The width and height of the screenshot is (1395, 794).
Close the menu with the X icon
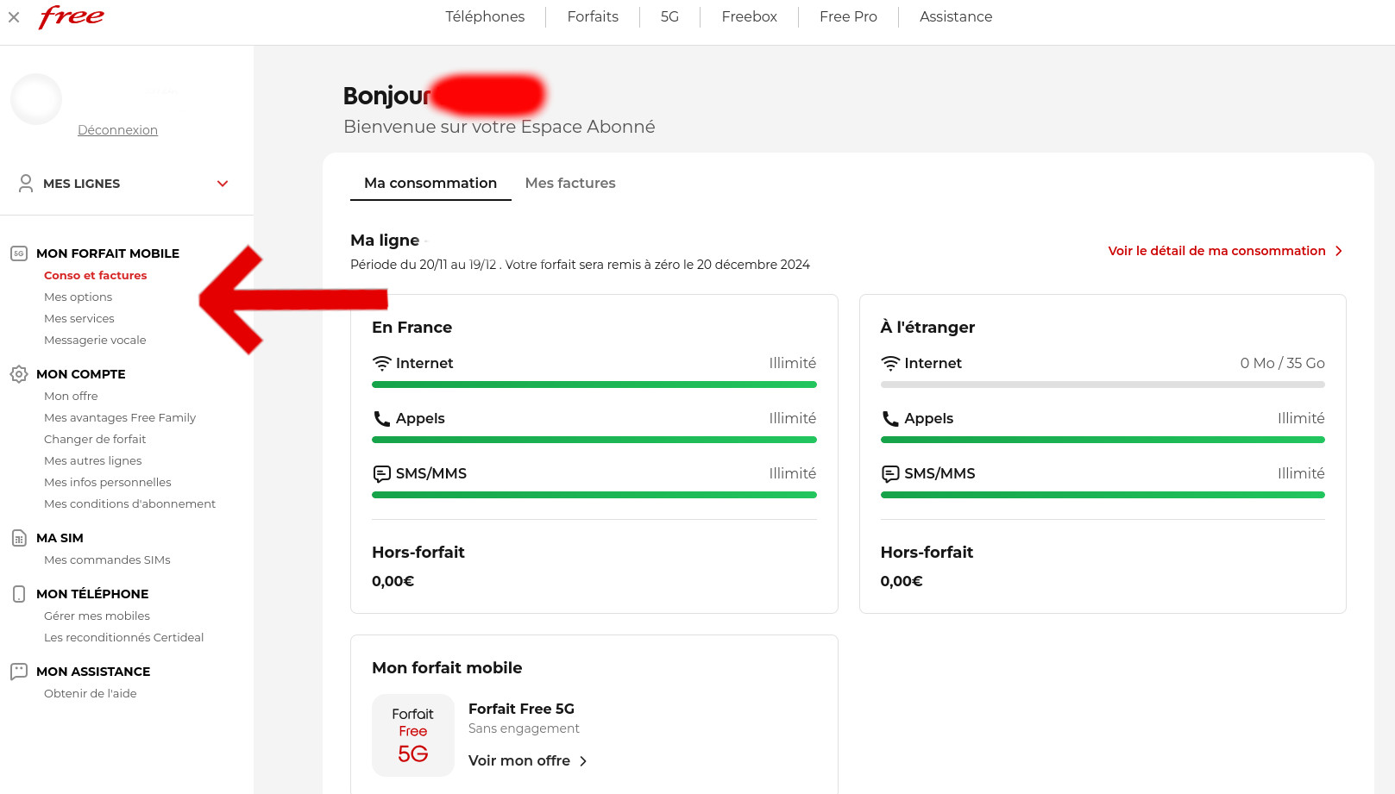coord(14,17)
